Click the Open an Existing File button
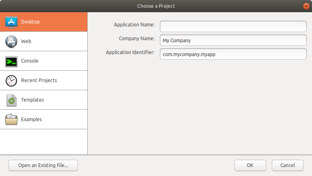Image resolution: width=312 pixels, height=176 pixels. pos(43,165)
